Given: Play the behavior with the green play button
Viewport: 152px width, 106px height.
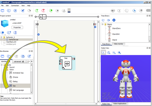Looking at the screenshot, I should click(51, 10).
